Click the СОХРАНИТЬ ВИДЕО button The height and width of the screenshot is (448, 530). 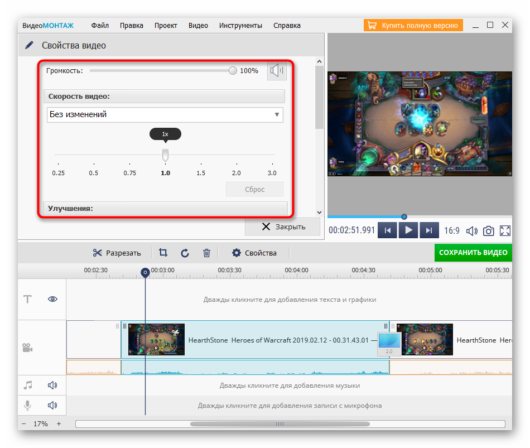(473, 253)
